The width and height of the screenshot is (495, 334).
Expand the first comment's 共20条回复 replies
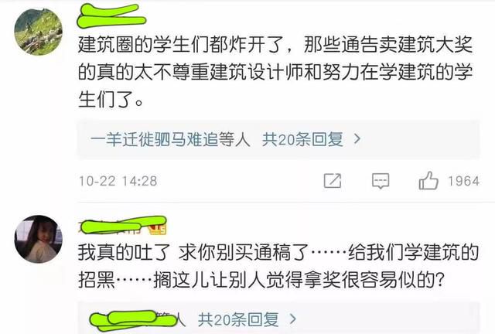pyautogui.click(x=302, y=139)
